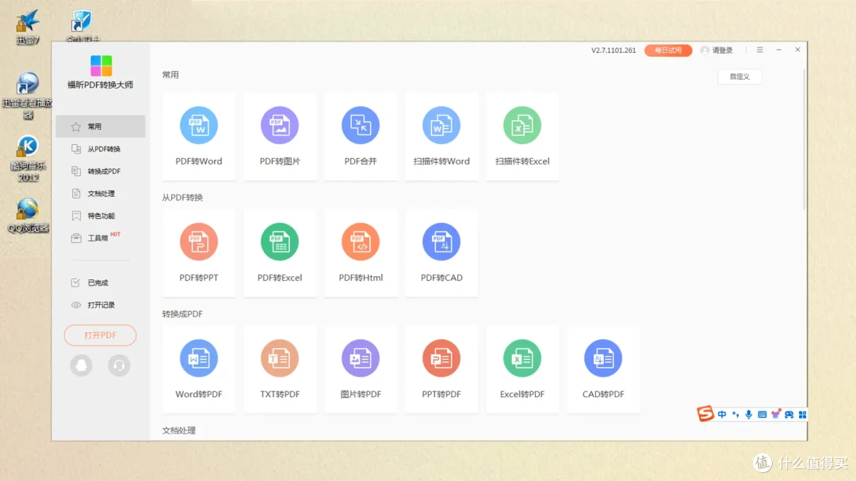856x481 pixels.
Task: Click the 从PDF转换 section heading
Action: (x=182, y=197)
